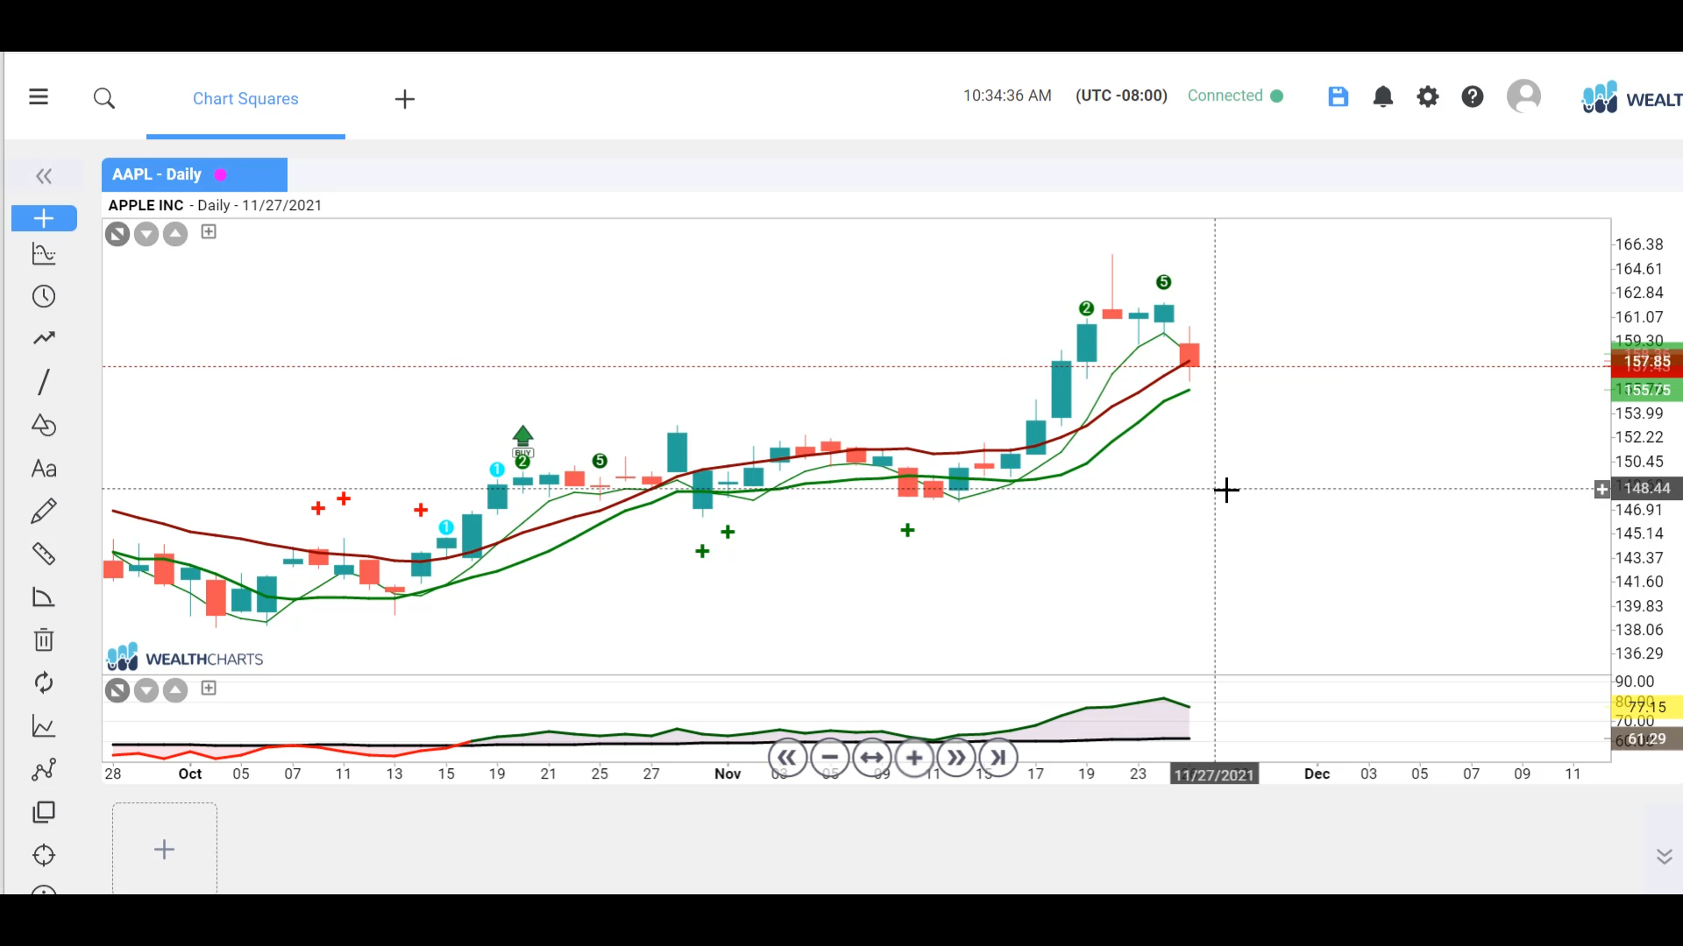Click the duplicate chart copy icon

tap(44, 812)
